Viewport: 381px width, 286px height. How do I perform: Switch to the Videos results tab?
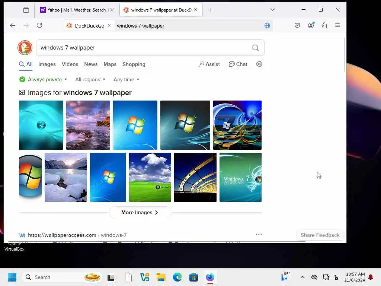70,64
